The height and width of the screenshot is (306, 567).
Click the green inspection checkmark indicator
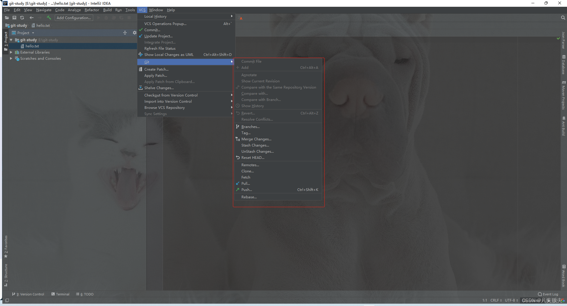point(558,38)
